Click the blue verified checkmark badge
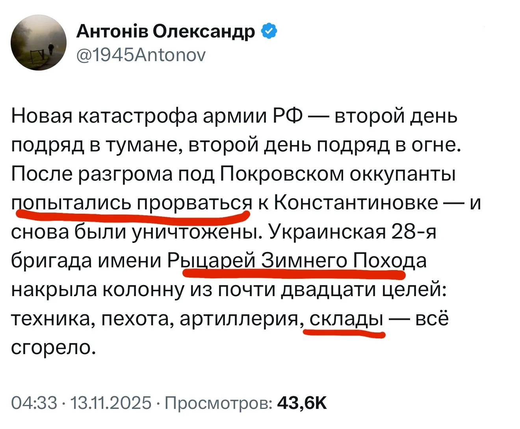Image resolution: width=520 pixels, height=429 pixels. coord(269,31)
